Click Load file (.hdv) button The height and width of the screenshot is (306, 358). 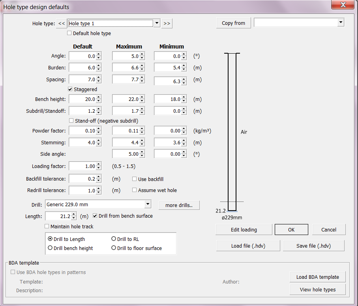click(248, 246)
